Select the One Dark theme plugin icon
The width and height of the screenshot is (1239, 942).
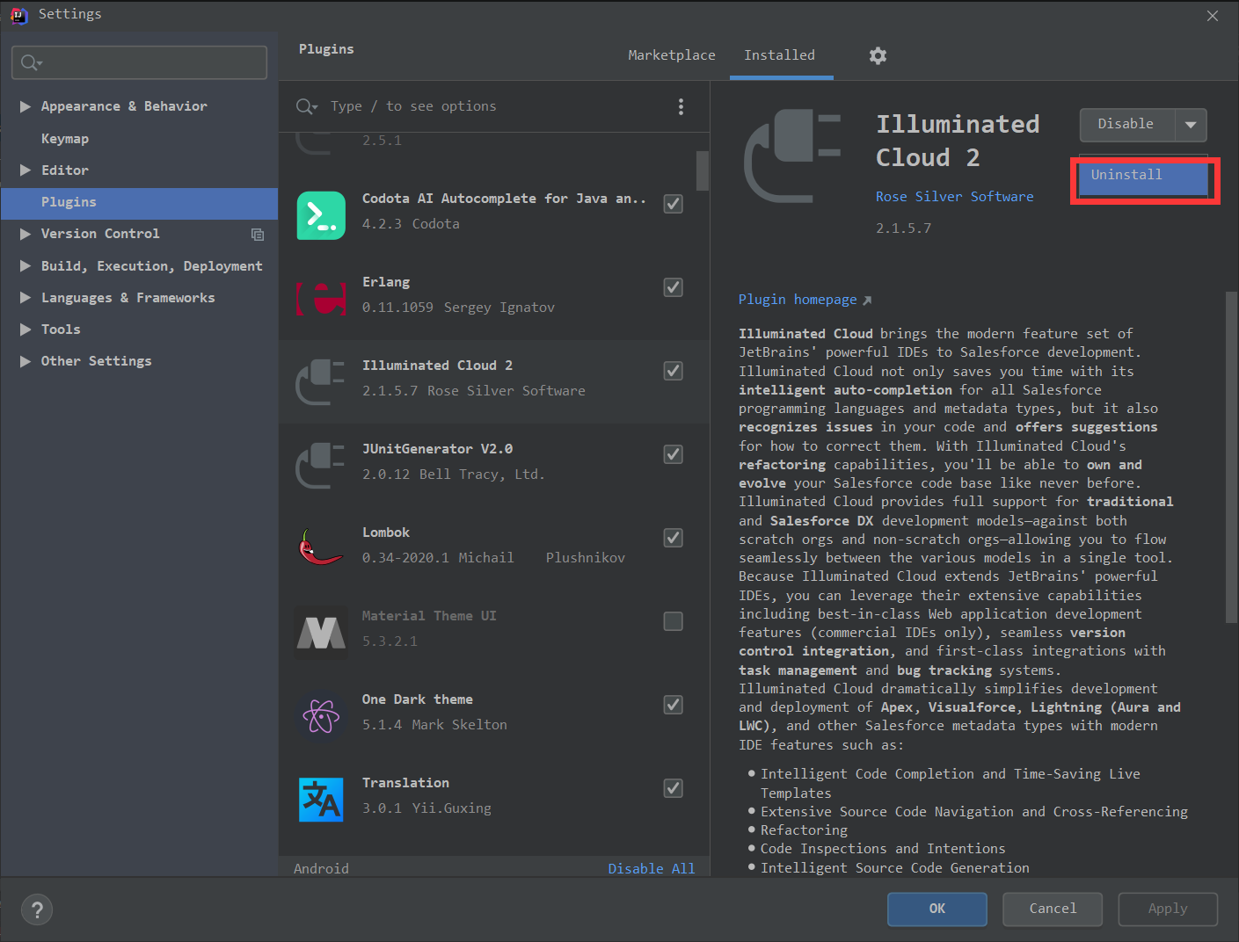pyautogui.click(x=321, y=714)
